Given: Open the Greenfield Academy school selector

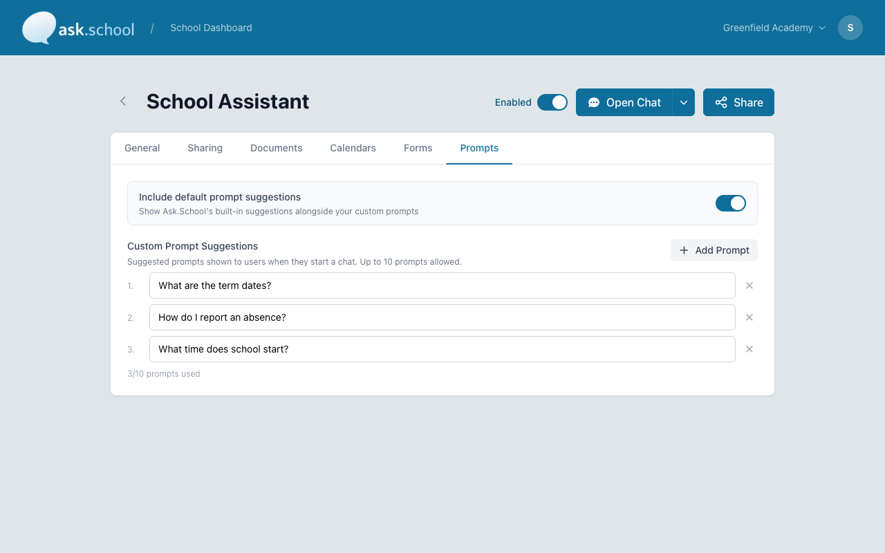Looking at the screenshot, I should pyautogui.click(x=774, y=28).
